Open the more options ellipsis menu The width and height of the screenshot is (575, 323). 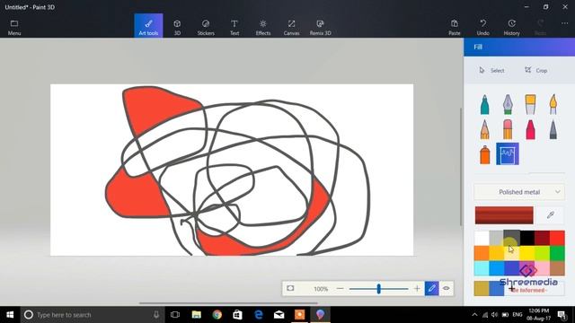pyautogui.click(x=564, y=23)
